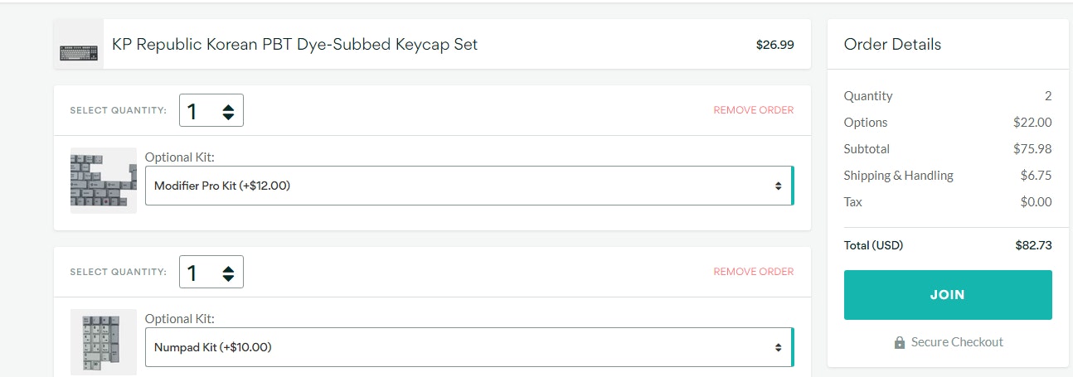Viewport: 1073px width, 377px height.
Task: Expand the Numpad Kit optional kit dropdown
Action: (x=469, y=347)
